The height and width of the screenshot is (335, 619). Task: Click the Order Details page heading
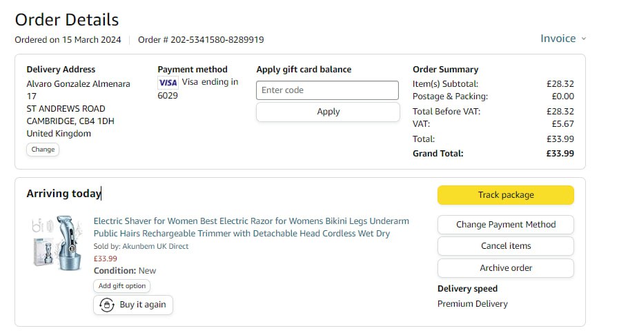click(67, 20)
